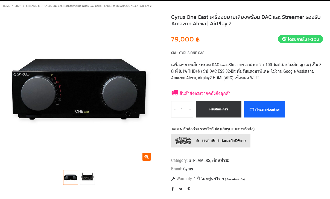
Task: Open SHOP breadcrumb link
Action: (x=18, y=6)
